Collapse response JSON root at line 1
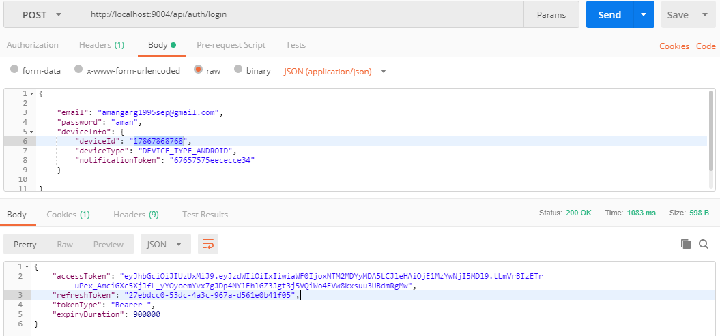Viewport: 720px width, 336px height. click(x=27, y=266)
